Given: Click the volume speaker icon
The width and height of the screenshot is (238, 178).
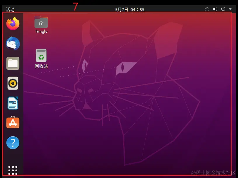Looking at the screenshot, I should (x=215, y=9).
